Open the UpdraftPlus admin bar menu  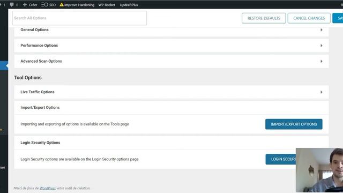129,5
